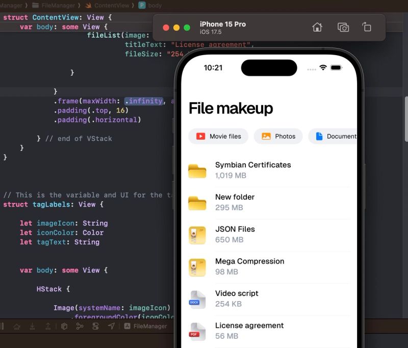This screenshot has width=408, height=348.
Task: Minimize the Simulator with the yellow button
Action: pyautogui.click(x=176, y=28)
